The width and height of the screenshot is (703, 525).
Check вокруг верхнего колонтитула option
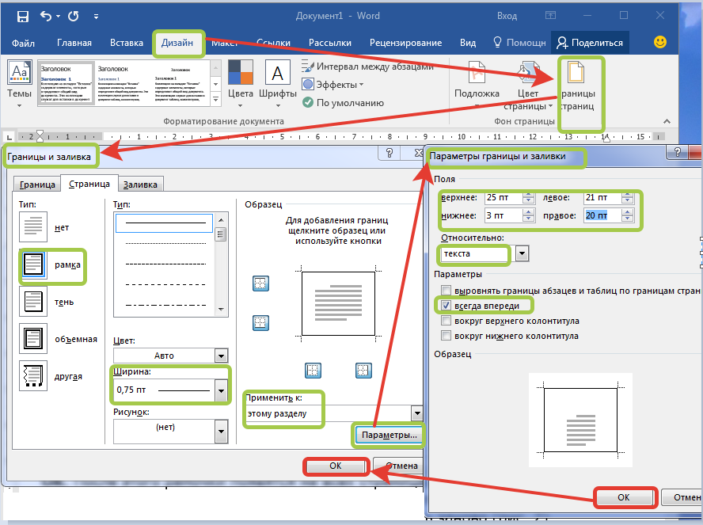447,321
